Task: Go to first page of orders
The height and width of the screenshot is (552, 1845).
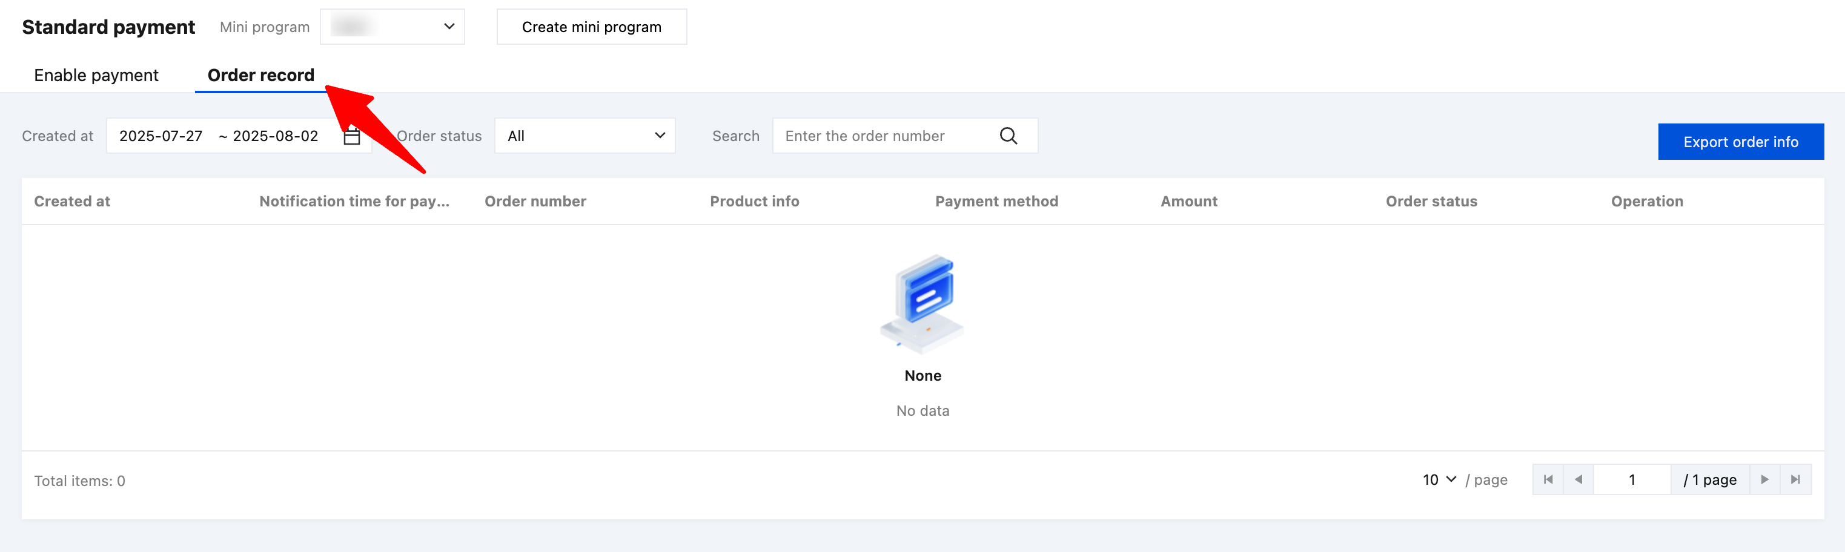Action: click(x=1548, y=480)
